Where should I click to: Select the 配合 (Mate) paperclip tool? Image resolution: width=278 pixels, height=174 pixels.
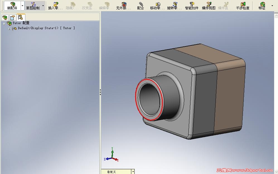point(141,6)
